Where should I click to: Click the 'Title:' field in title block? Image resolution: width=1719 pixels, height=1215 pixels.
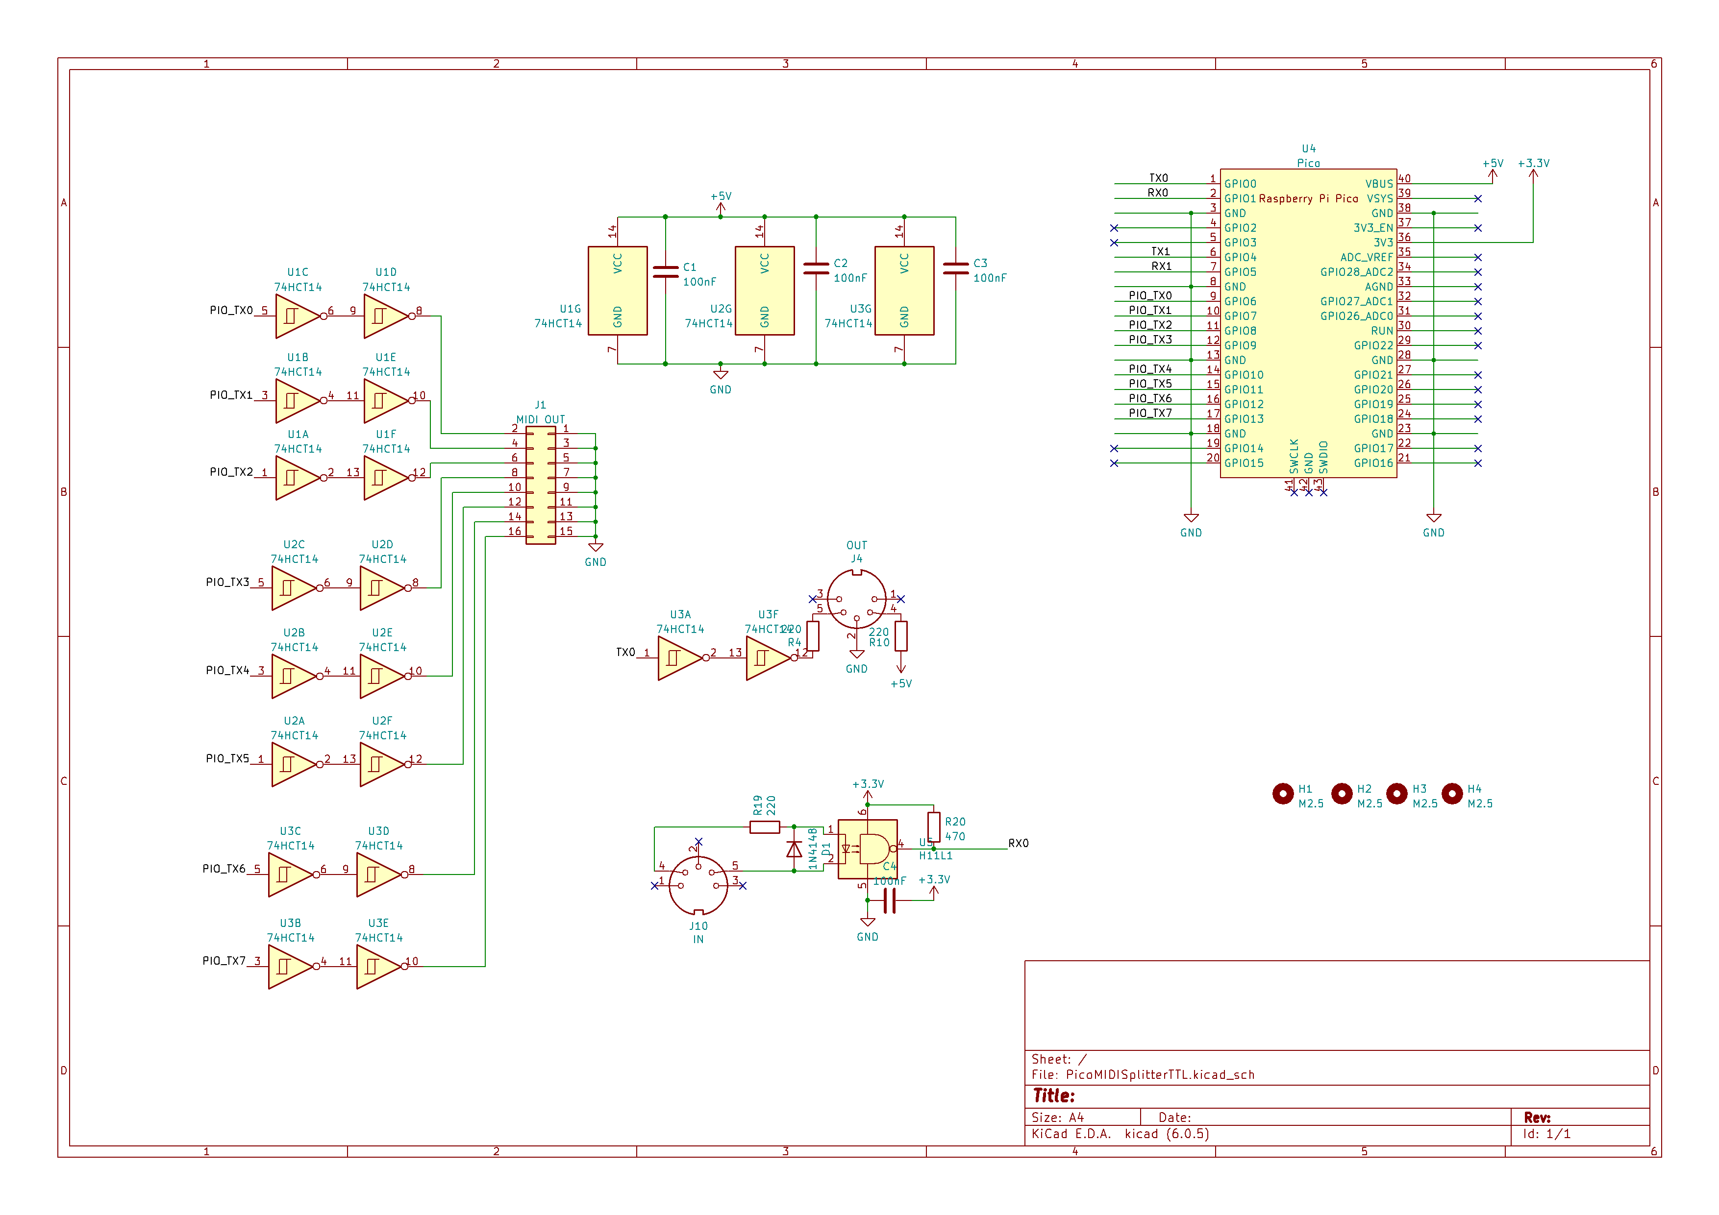[x=1054, y=1096]
